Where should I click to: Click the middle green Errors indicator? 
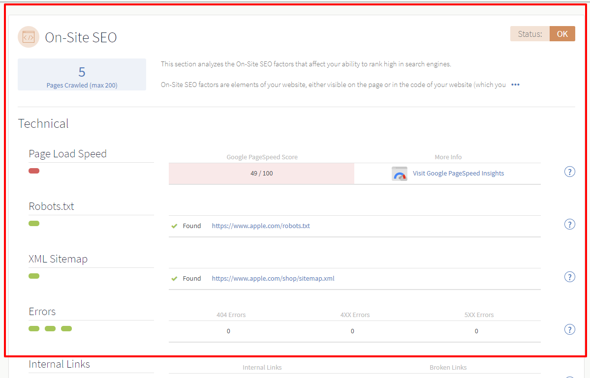pyautogui.click(x=50, y=329)
